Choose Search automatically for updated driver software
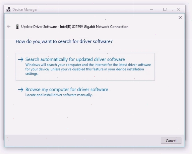 [x=85, y=67]
